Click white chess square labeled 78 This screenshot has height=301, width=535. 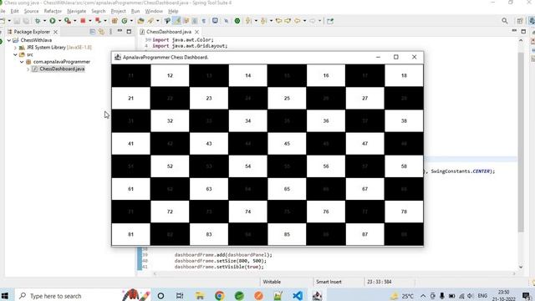point(404,212)
